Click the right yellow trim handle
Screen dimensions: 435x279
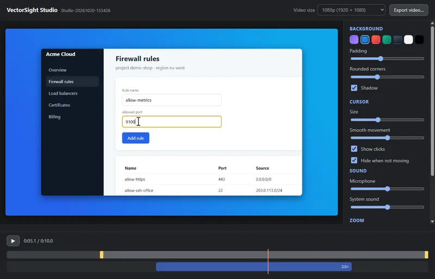point(426,255)
